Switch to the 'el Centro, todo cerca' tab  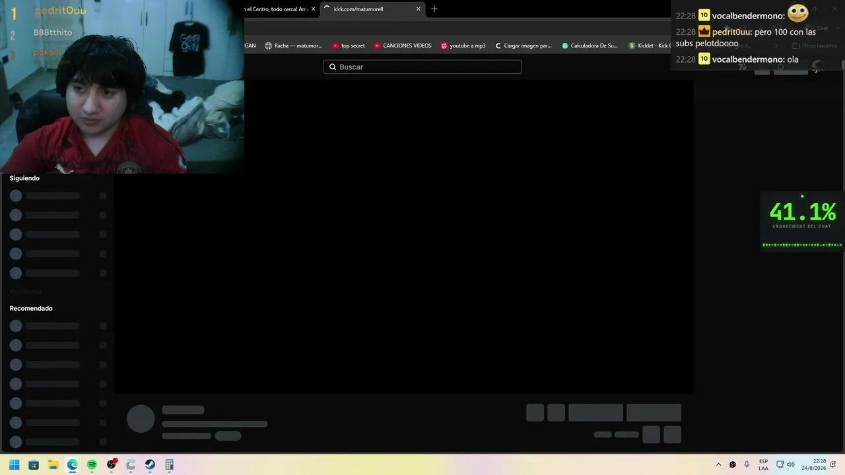click(276, 9)
